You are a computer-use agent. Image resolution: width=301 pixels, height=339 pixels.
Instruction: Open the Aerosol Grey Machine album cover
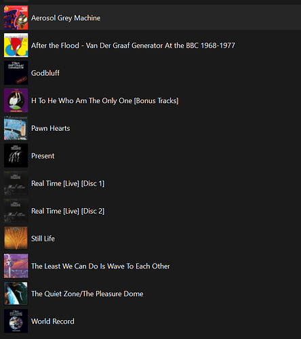(16, 18)
